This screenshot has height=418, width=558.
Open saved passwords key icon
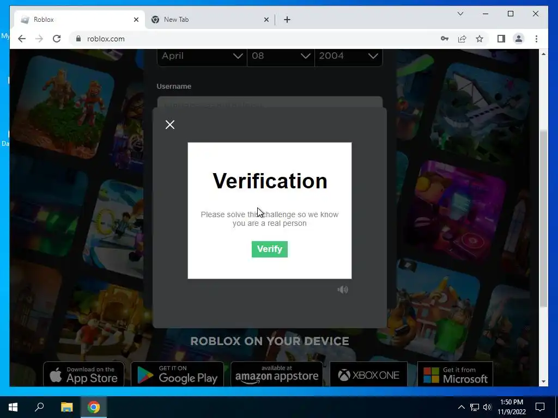445,39
